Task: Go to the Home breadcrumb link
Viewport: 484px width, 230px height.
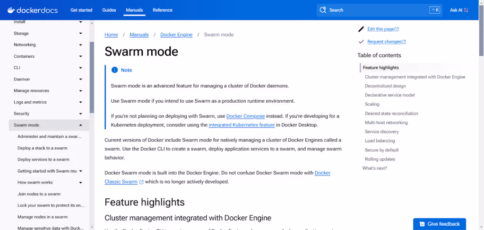Action: point(111,35)
